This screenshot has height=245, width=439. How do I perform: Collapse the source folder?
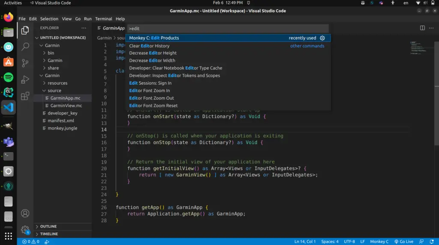click(63, 91)
